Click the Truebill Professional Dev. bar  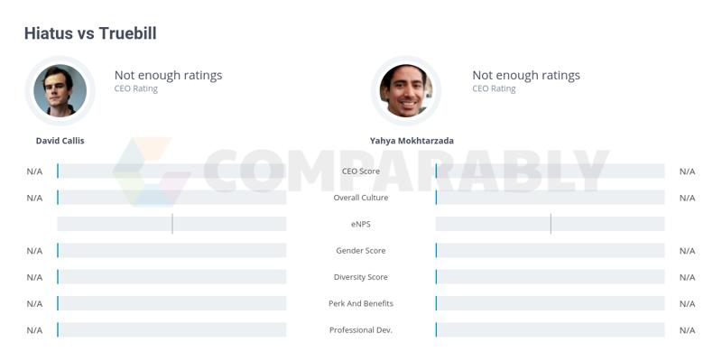pos(551,329)
